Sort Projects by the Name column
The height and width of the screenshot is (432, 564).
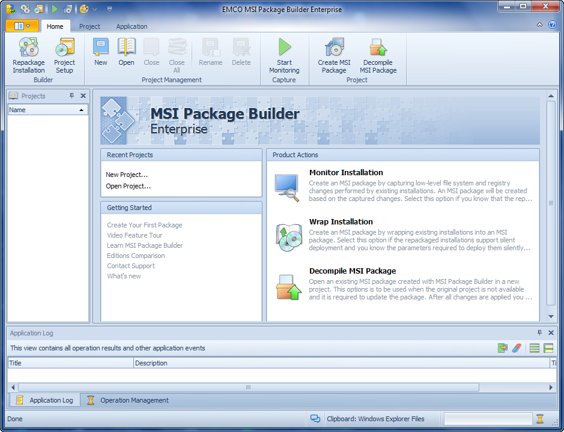48,110
